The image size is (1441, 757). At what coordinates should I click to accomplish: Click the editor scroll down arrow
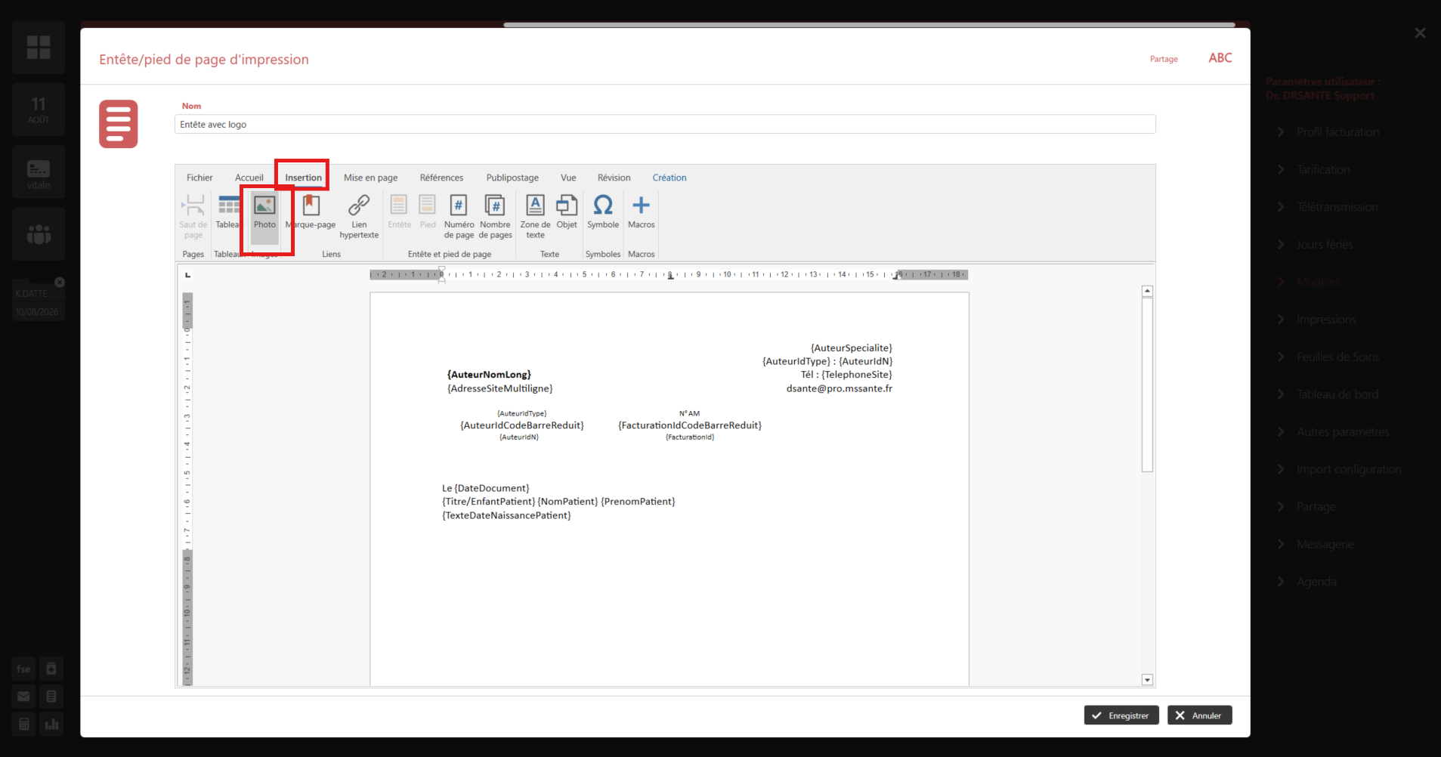(x=1147, y=680)
